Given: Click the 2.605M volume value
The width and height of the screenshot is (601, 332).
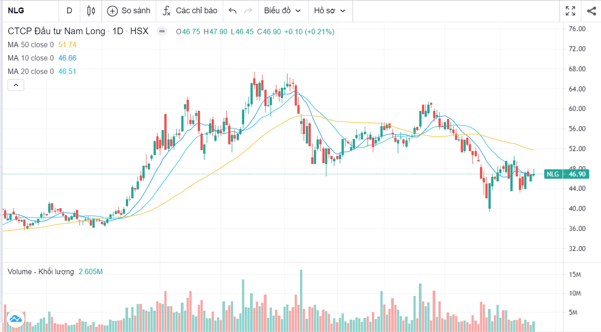Looking at the screenshot, I should [91, 272].
